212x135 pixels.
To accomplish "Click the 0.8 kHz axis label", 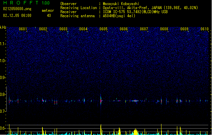I will coord(3,94).
